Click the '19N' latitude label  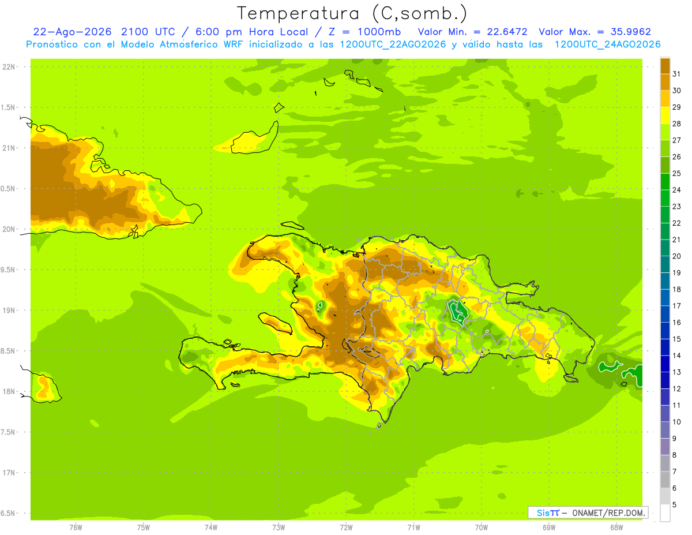(9, 310)
